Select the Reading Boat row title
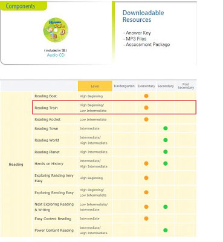 46,96
